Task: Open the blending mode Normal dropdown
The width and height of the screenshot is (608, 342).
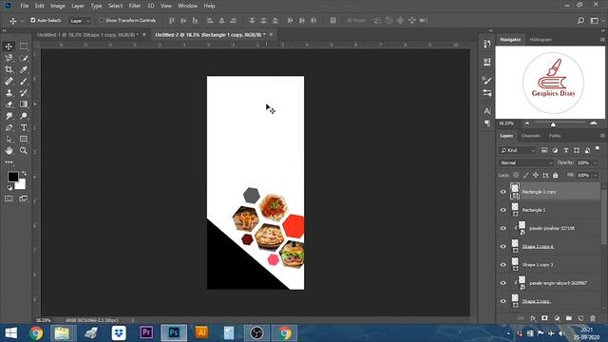Action: click(526, 162)
